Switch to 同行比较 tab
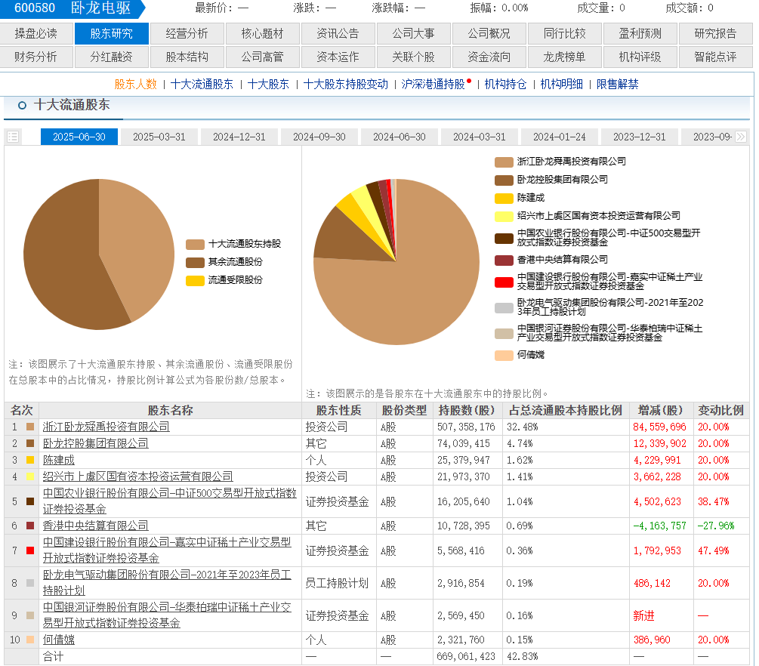Screen dimensions: 759x666 coord(565,33)
